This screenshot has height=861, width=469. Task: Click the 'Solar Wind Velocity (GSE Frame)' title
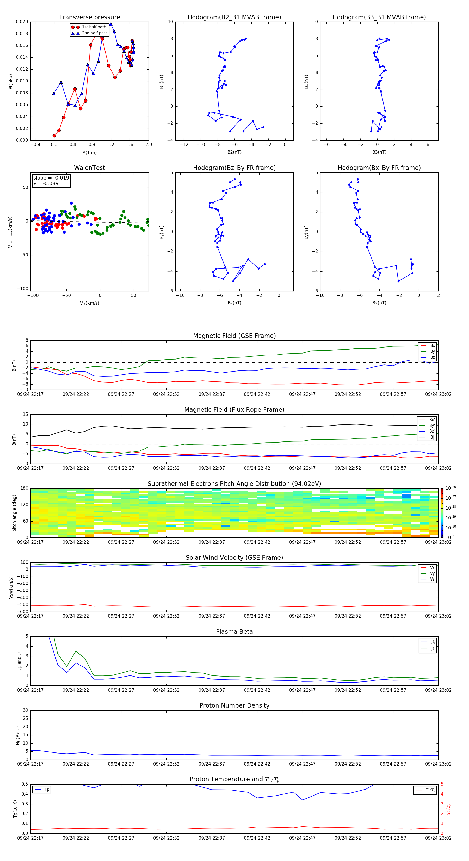[234, 558]
